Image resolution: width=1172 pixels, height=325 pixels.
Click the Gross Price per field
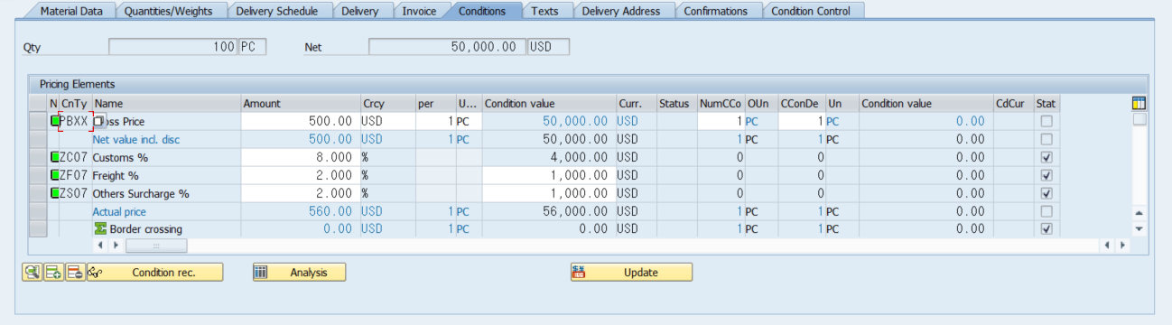(x=435, y=121)
